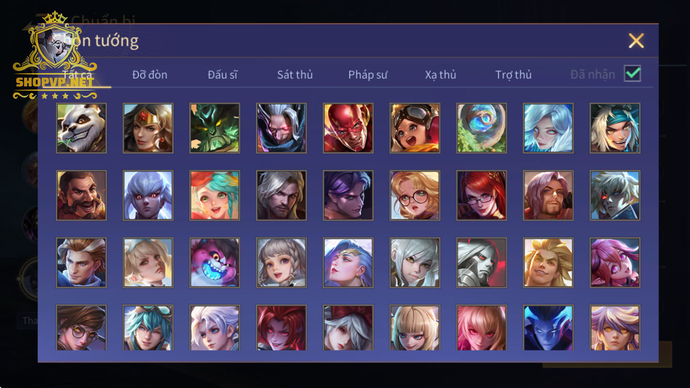Switch to the Xạ thủ tab
The height and width of the screenshot is (388, 690).
click(441, 75)
